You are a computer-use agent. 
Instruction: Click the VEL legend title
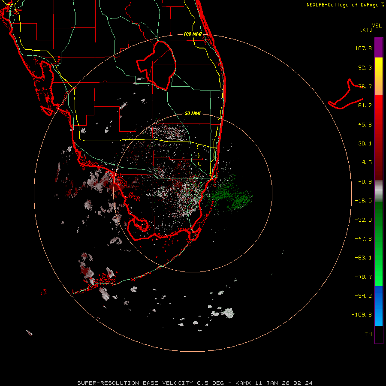pyautogui.click(x=377, y=26)
